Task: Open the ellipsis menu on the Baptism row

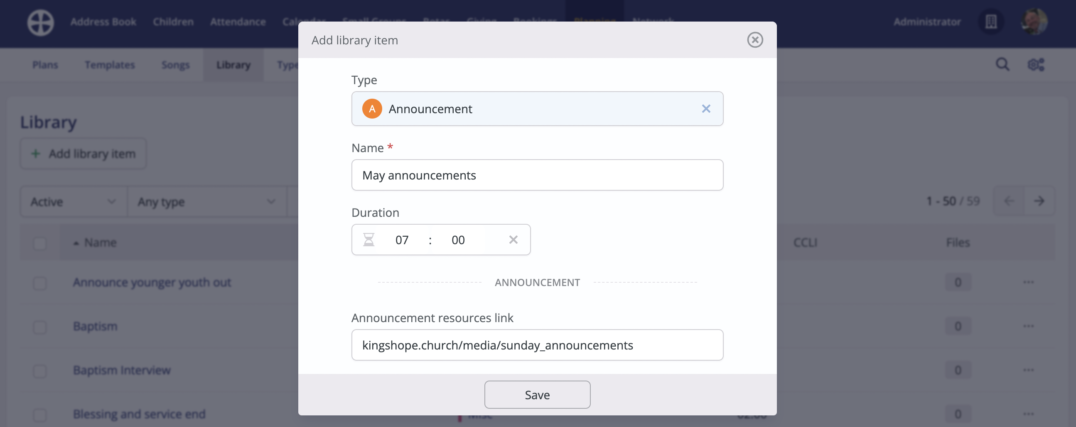Action: [x=1027, y=326]
